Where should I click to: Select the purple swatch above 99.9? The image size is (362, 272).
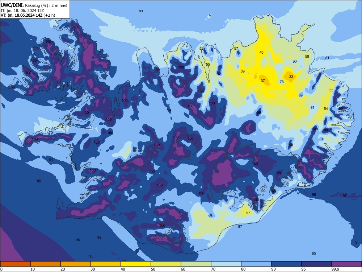coord(346,264)
